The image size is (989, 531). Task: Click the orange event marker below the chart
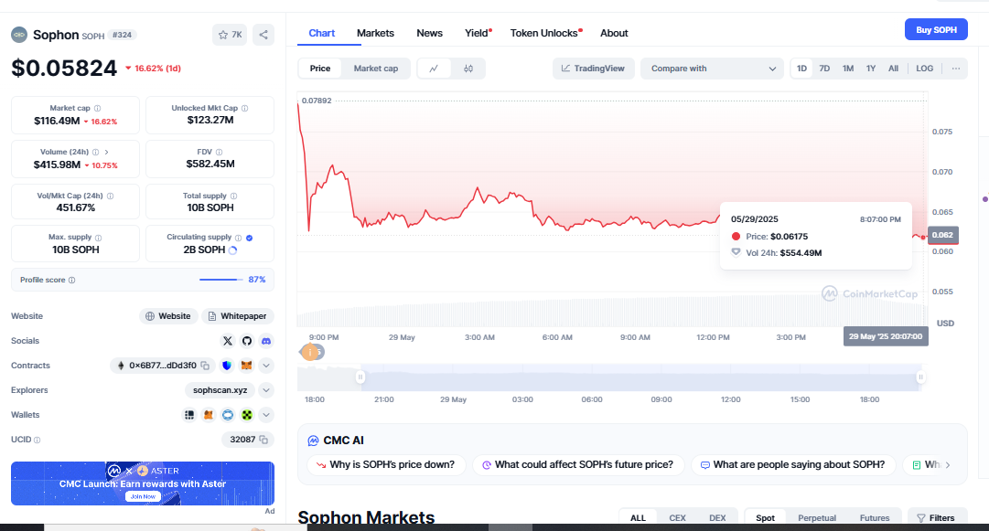pos(310,352)
